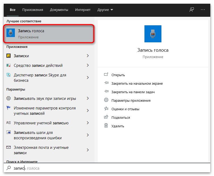The image size is (214, 176).
Task: Expand arrow for Управление учетной записью
Action: (88, 123)
